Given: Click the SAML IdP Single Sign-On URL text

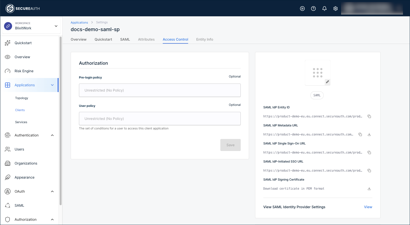Looking at the screenshot, I should [313, 153].
